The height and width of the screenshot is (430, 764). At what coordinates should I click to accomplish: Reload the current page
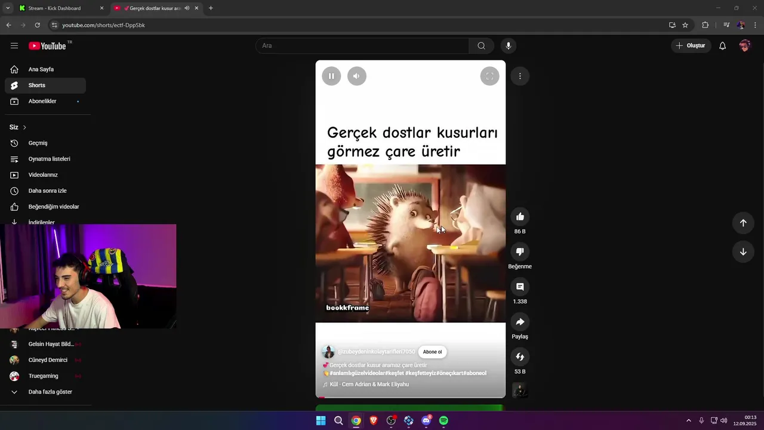click(37, 25)
